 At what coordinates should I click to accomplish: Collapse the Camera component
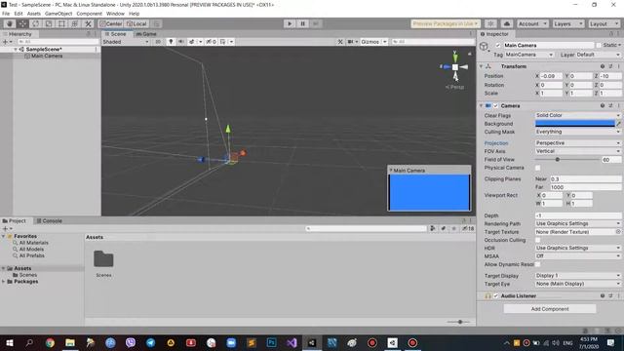481,106
